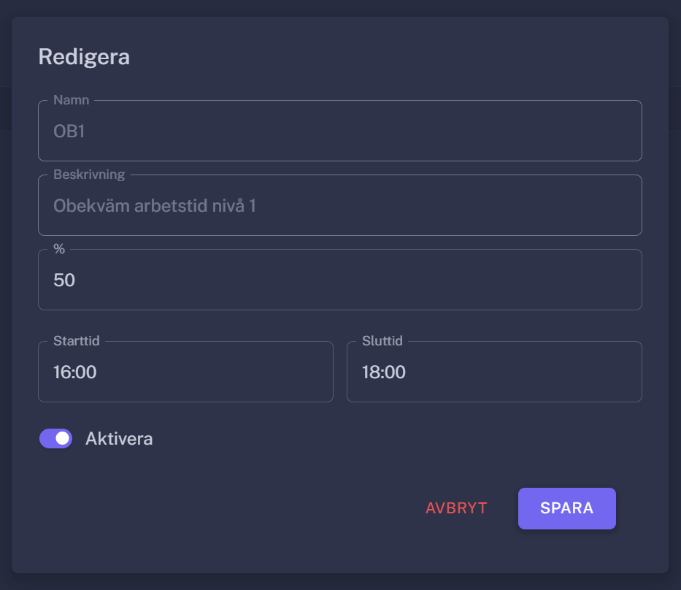681x590 pixels.
Task: Click the 18:00 end time value
Action: pyautogui.click(x=384, y=372)
